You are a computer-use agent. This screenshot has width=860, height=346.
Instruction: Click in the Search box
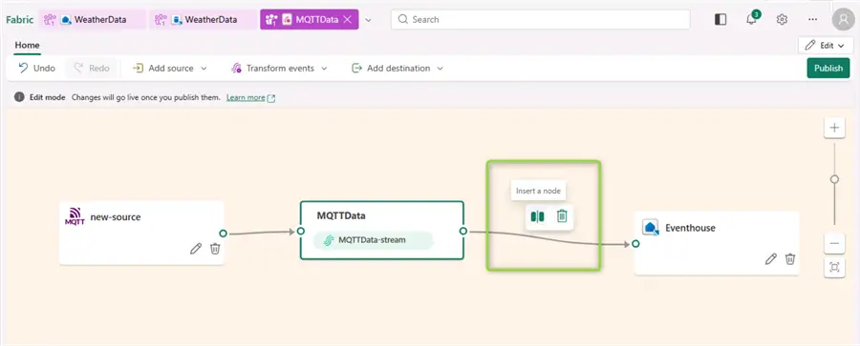click(x=540, y=20)
